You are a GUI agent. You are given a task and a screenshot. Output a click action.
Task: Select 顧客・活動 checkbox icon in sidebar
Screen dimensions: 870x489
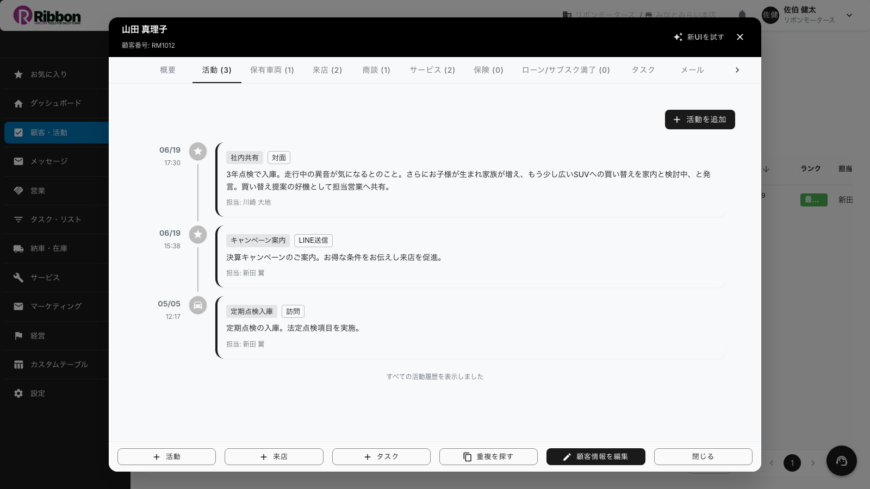(18, 133)
